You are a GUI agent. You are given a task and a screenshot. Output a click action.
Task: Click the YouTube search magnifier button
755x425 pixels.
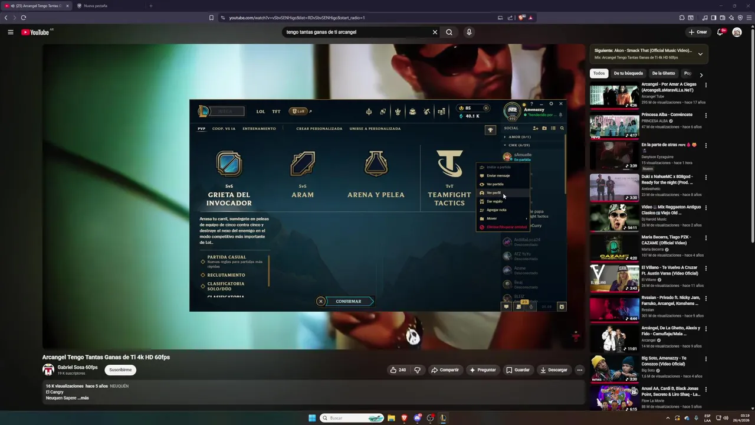449,32
